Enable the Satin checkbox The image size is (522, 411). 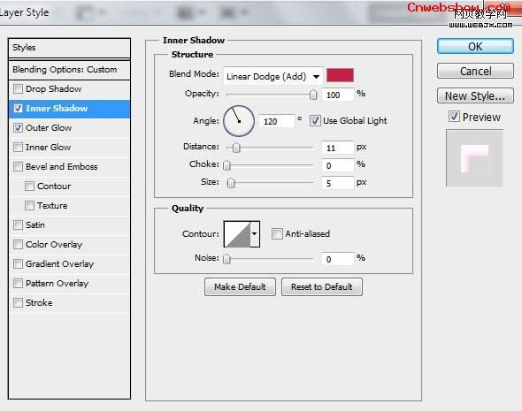click(x=18, y=225)
